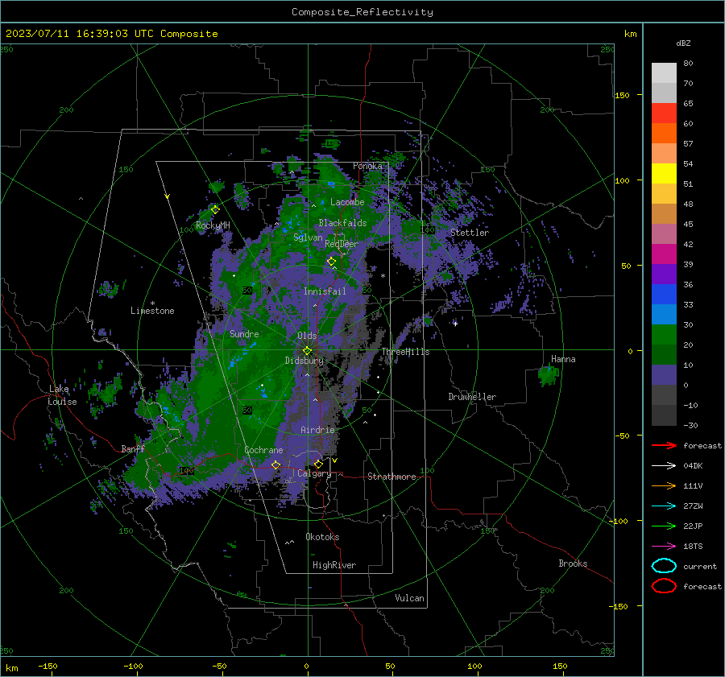Viewport: 725px width, 677px height.
Task: Click the Ponoka label
Action: click(367, 166)
